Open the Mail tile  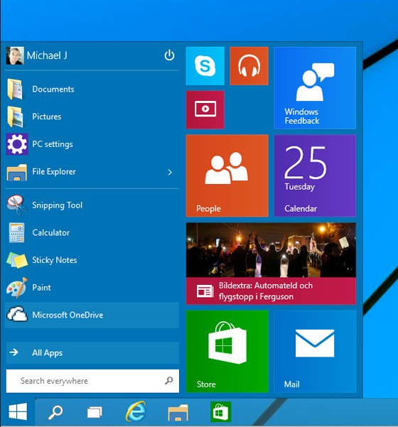click(315, 351)
